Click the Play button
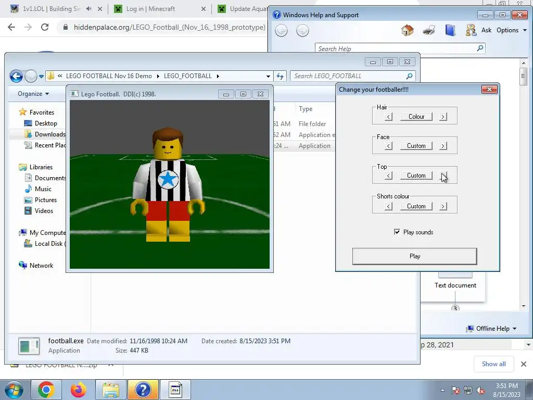 tap(414, 256)
